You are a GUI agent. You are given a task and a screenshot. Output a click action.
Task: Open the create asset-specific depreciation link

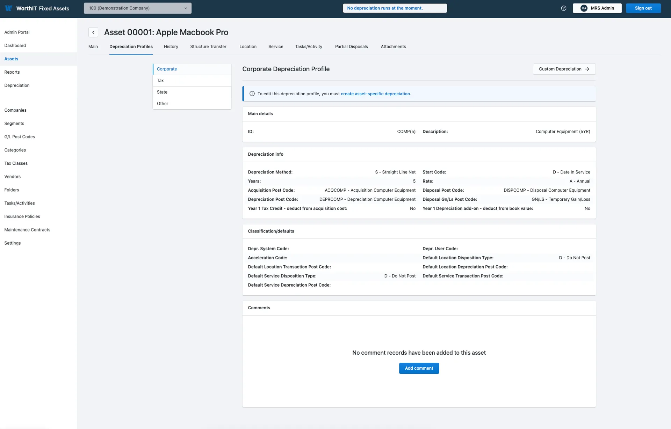coord(375,94)
